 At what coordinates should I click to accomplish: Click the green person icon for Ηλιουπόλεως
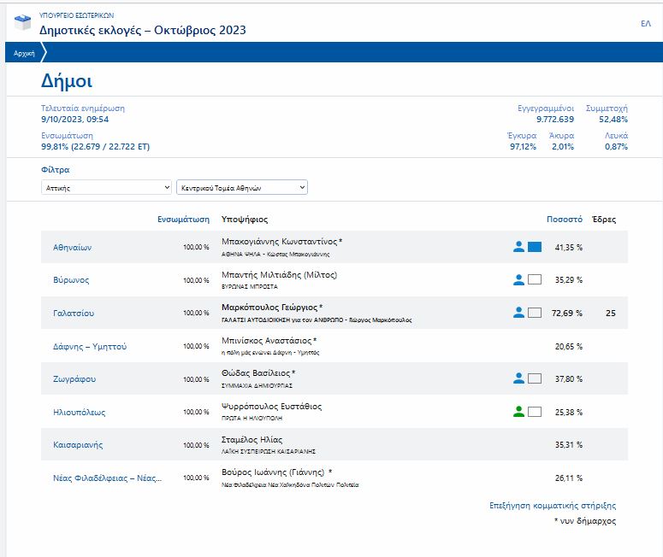(518, 412)
